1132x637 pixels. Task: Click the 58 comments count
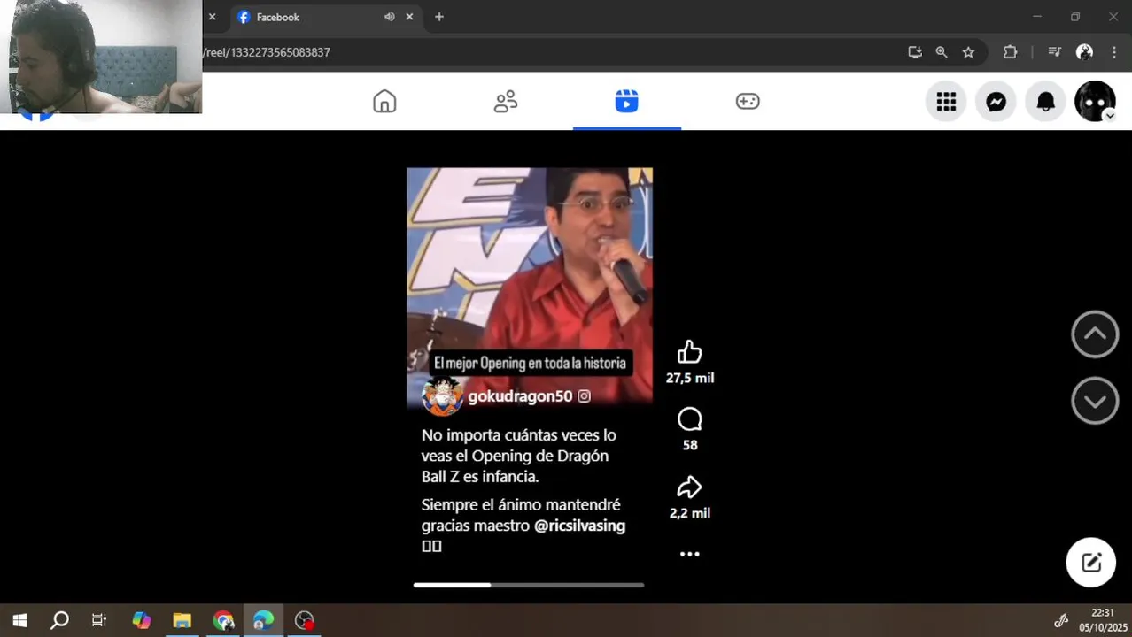coord(689,445)
